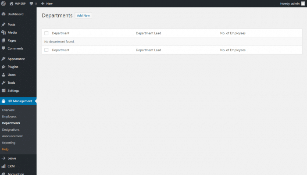This screenshot has width=307, height=175.
Task: Open the orange Help link
Action: click(5, 149)
